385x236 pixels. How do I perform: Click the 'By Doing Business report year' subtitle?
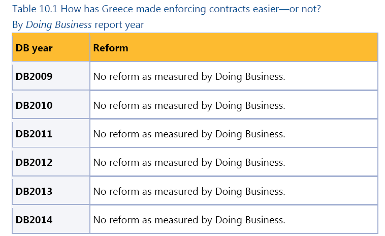(78, 25)
